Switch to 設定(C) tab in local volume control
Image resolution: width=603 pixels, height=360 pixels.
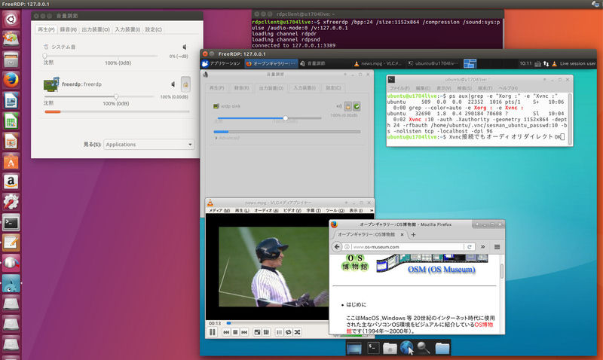[153, 29]
